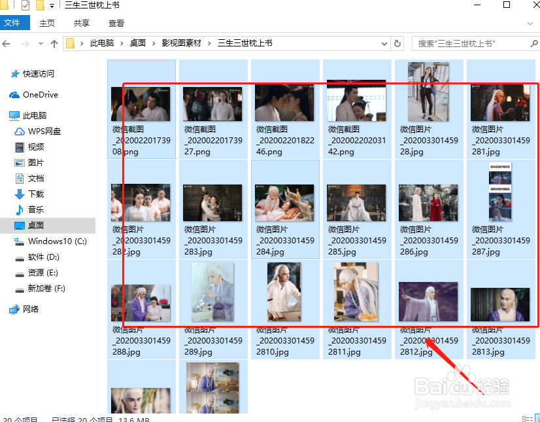Click the search magnifier icon
This screenshot has height=422, width=540.
tap(534, 43)
